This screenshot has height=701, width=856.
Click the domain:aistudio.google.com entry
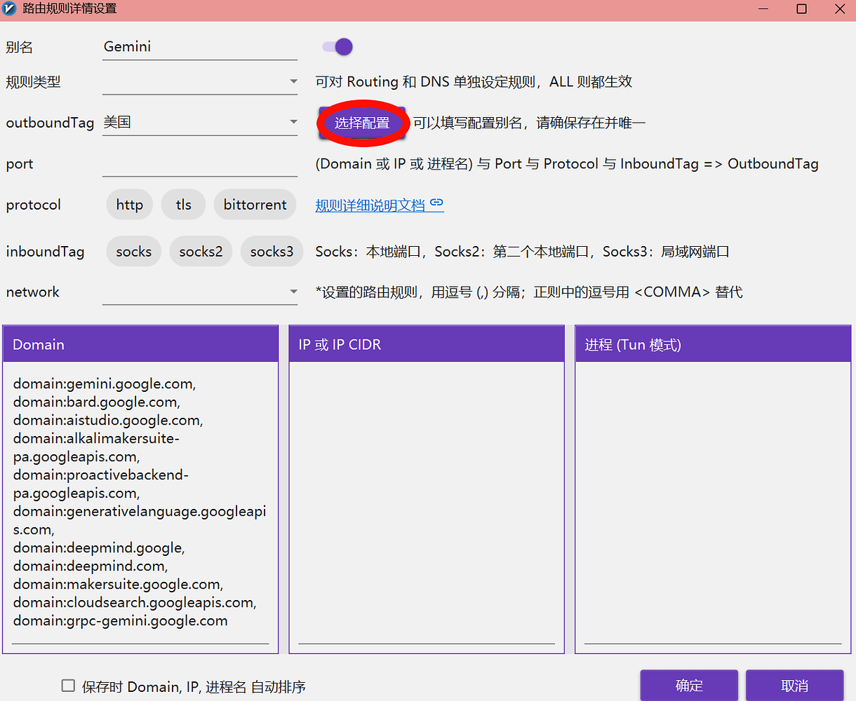[x=108, y=421]
